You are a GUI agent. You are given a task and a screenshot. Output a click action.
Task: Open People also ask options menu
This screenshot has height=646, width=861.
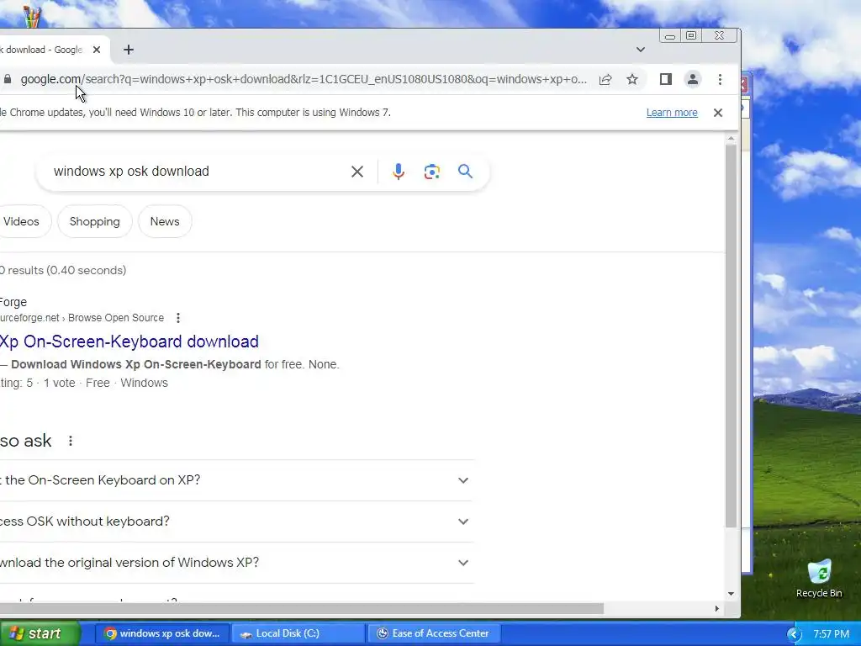tap(71, 441)
